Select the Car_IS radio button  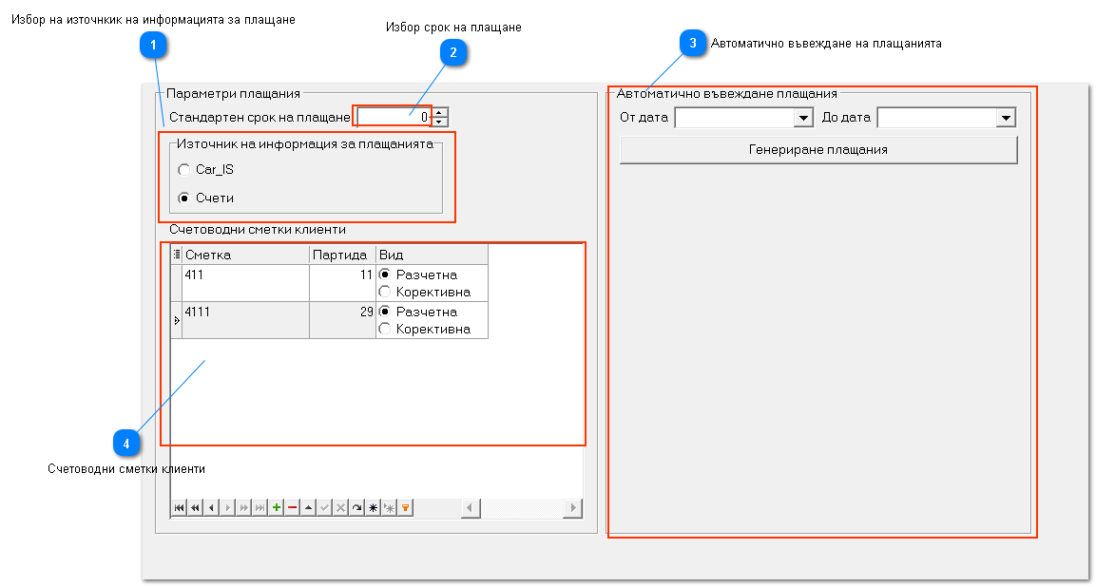pyautogui.click(x=183, y=170)
